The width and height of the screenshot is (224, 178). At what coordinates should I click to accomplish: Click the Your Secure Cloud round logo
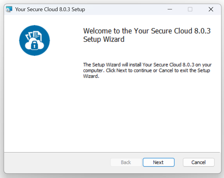pos(34,40)
